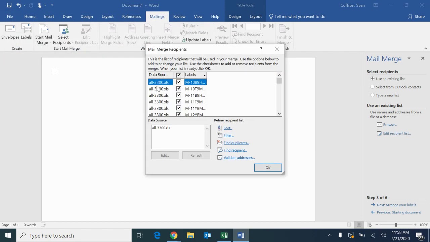Click the Select Recipients icon
This screenshot has height=242, width=430.
point(63,29)
